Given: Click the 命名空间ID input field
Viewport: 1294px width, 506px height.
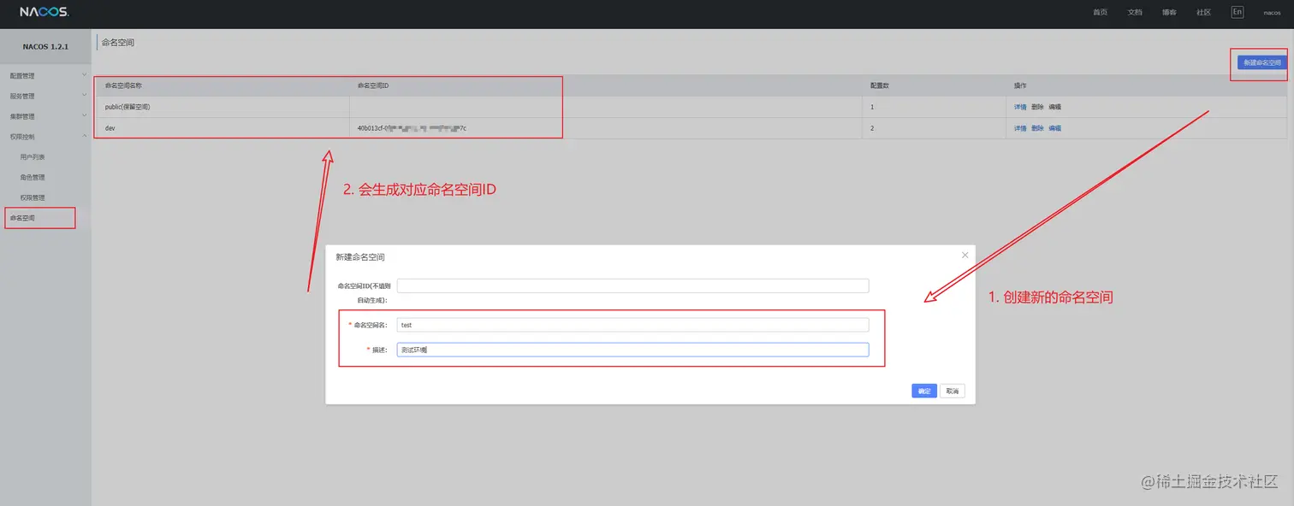Looking at the screenshot, I should tap(632, 285).
